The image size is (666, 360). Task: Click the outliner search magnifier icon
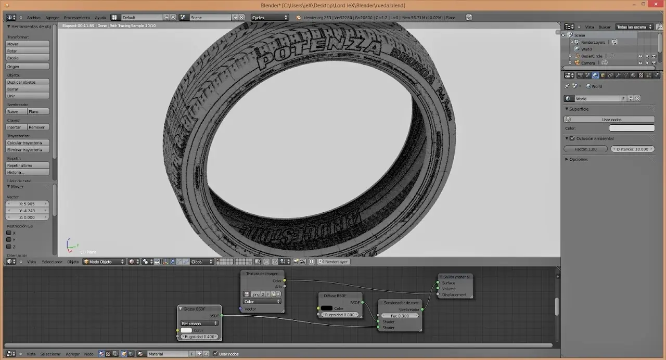point(659,27)
